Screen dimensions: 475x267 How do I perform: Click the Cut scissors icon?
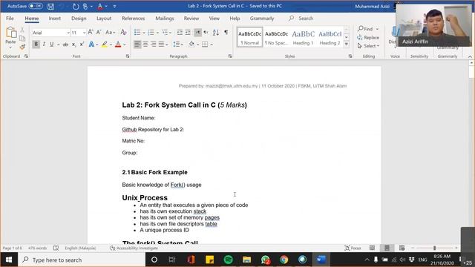(22, 30)
